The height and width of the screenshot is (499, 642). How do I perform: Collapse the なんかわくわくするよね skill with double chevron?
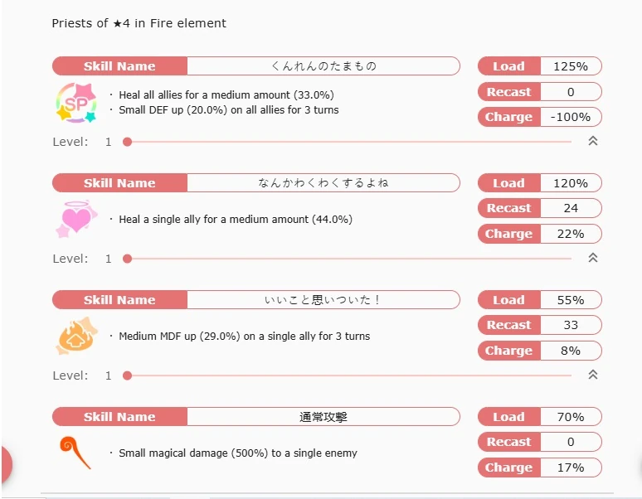click(x=592, y=258)
